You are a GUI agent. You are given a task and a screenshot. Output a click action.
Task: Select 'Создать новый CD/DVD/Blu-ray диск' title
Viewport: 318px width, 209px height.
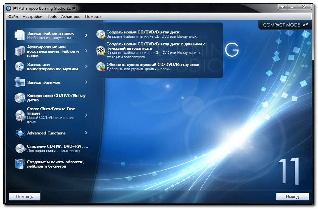tap(143, 32)
